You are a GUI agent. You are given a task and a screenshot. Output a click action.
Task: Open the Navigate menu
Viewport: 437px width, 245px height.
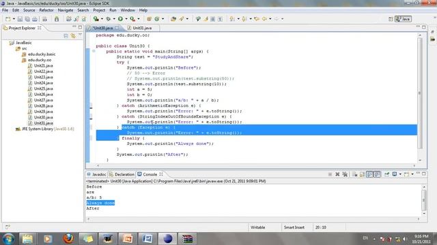point(66,10)
